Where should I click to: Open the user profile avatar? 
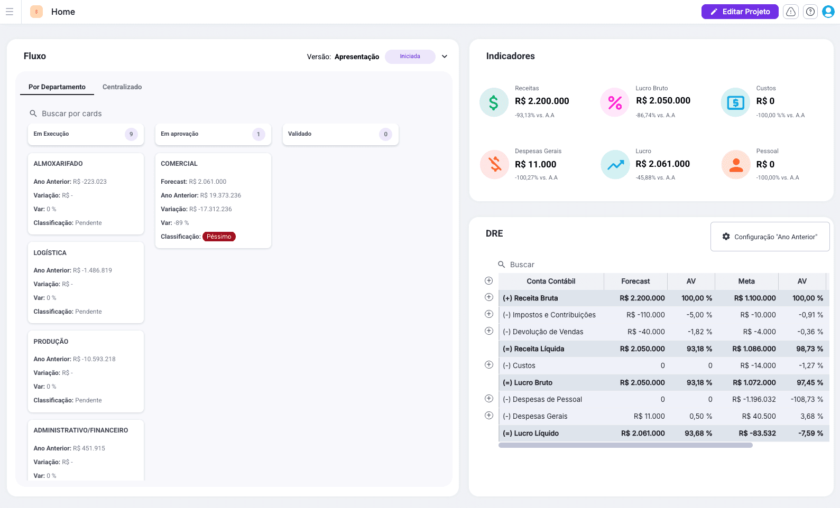(x=828, y=12)
